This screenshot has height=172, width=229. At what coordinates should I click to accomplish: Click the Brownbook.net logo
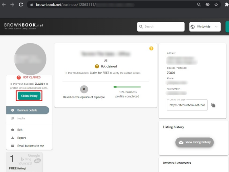point(24,26)
